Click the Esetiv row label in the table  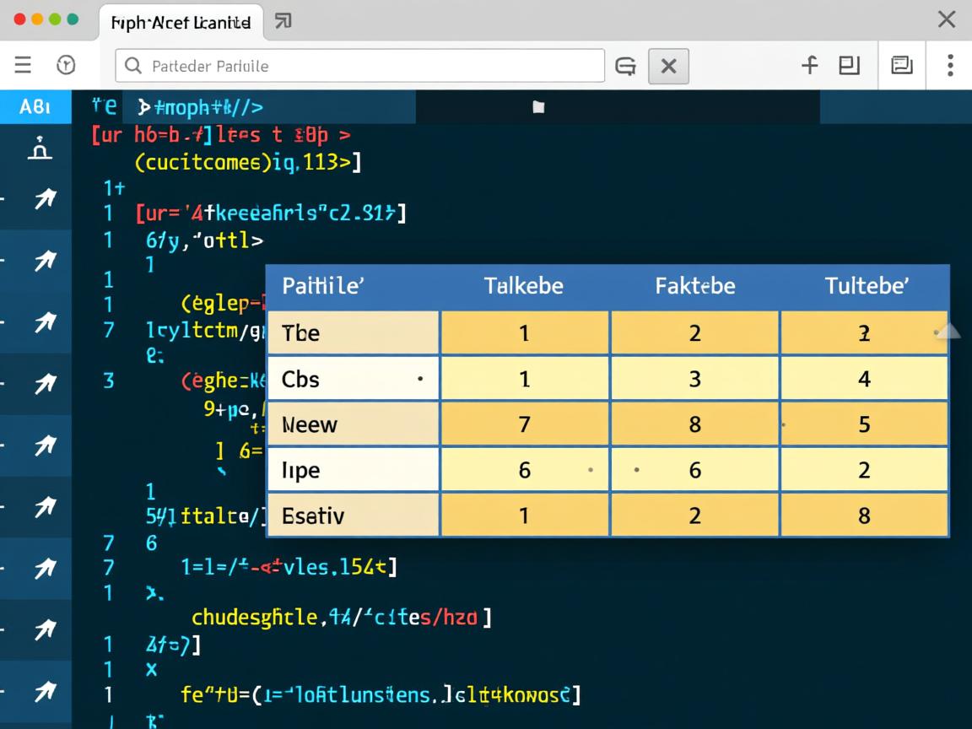[313, 516]
